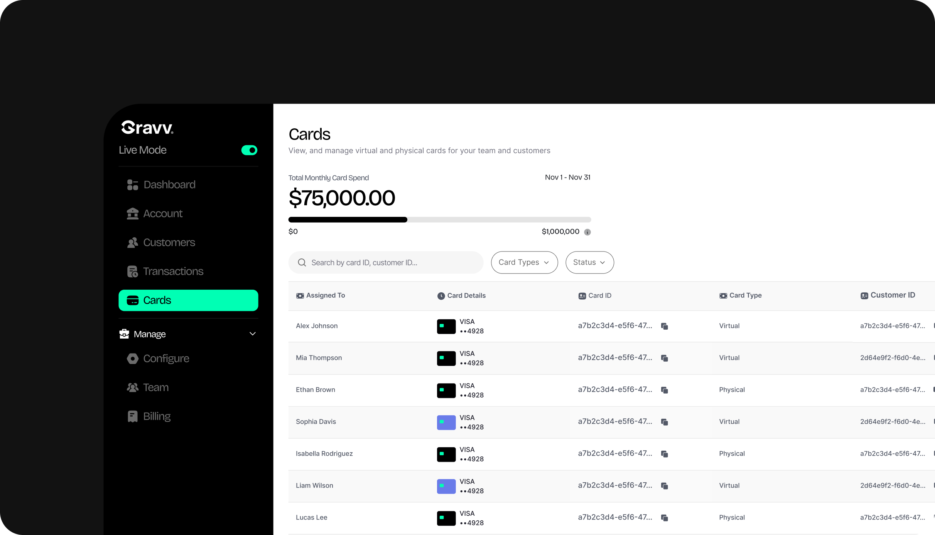
Task: Click the monthly card spend progress bar
Action: (439, 220)
